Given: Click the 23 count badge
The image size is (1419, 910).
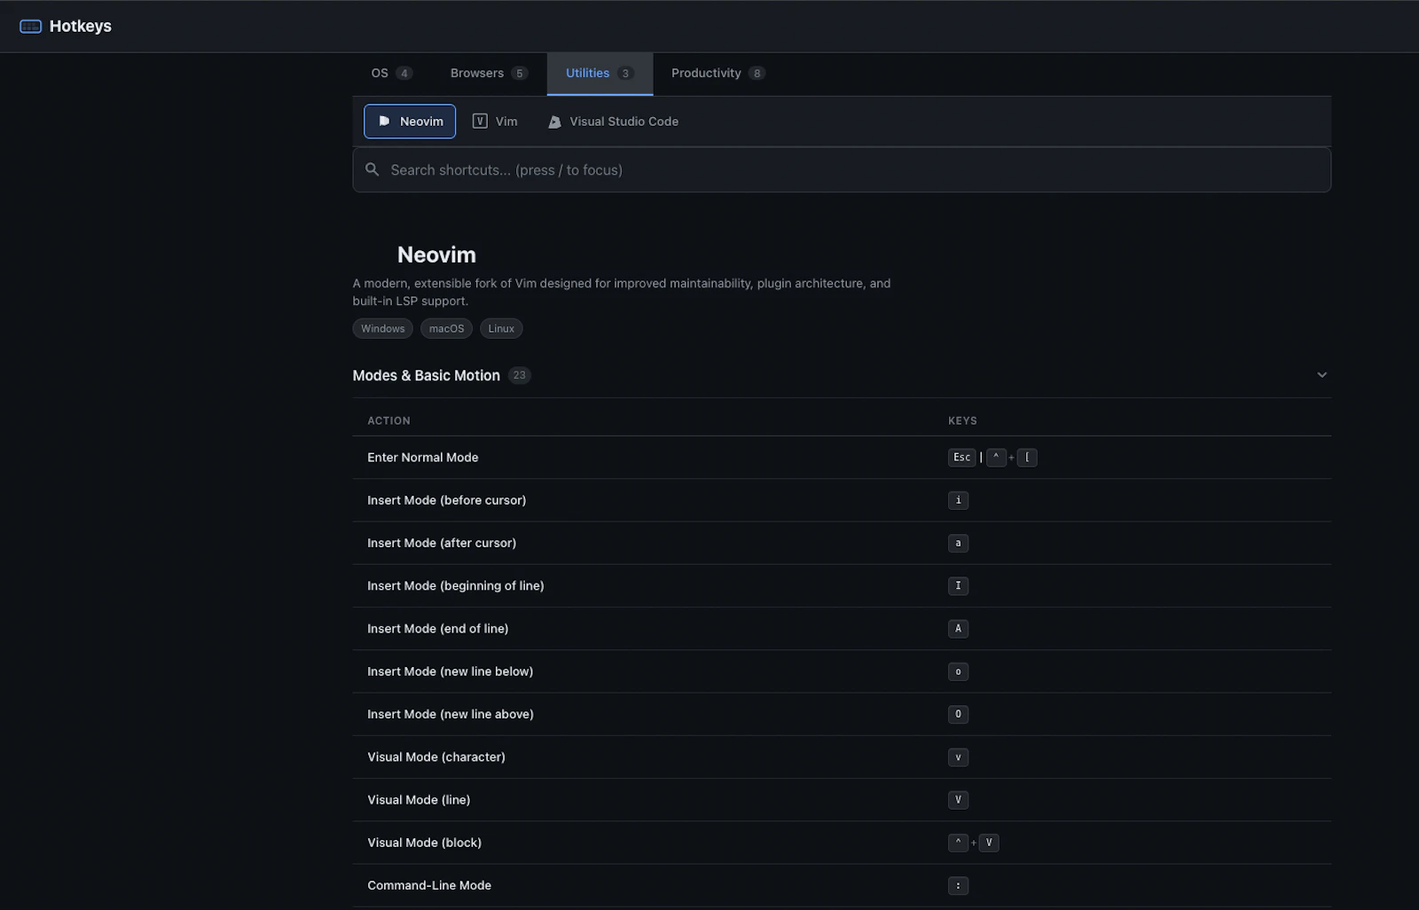Looking at the screenshot, I should click(520, 376).
